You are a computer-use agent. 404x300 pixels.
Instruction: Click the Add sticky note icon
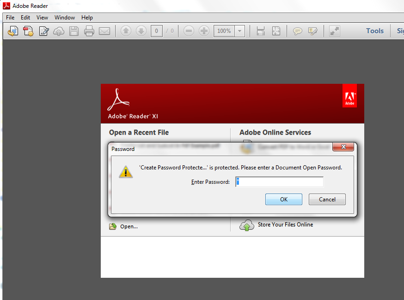[x=297, y=31]
